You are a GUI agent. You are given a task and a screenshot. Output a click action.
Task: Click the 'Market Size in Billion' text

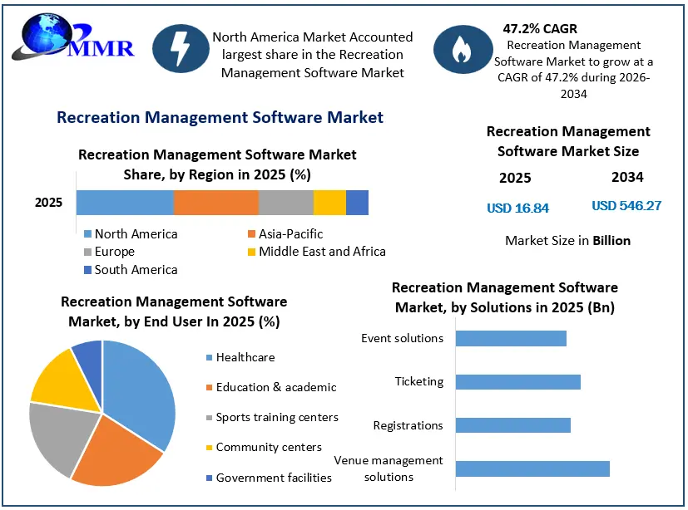[567, 241]
